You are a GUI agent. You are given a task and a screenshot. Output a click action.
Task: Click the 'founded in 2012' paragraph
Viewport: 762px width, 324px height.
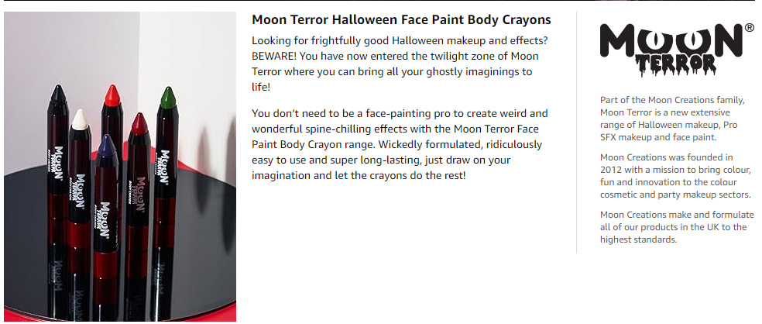[675, 176]
